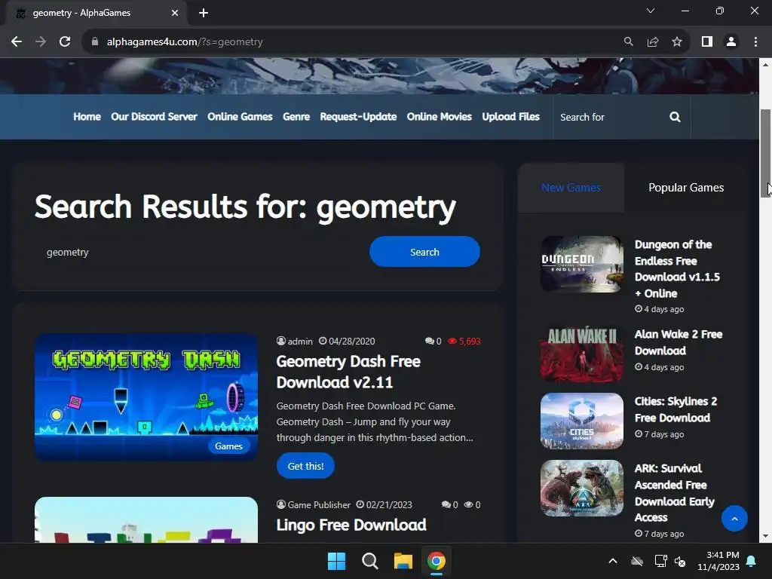Bookmark this page with the star
Image resolution: width=772 pixels, height=579 pixels.
point(677,42)
